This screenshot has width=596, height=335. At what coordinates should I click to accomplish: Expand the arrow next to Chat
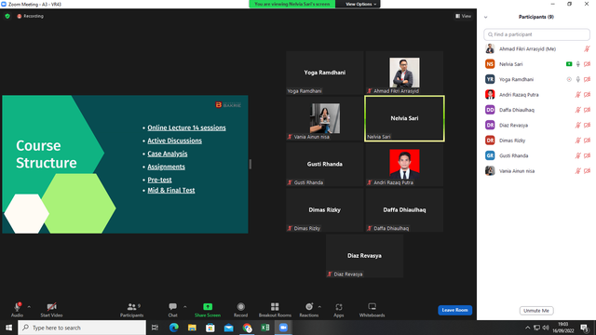click(185, 307)
